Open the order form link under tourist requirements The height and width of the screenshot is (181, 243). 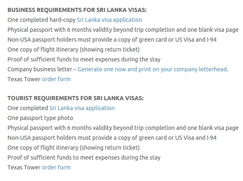(x=56, y=167)
